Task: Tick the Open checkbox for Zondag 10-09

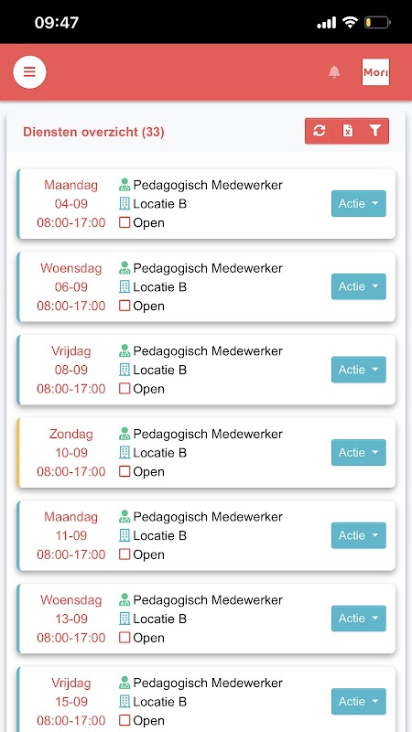Action: (125, 471)
